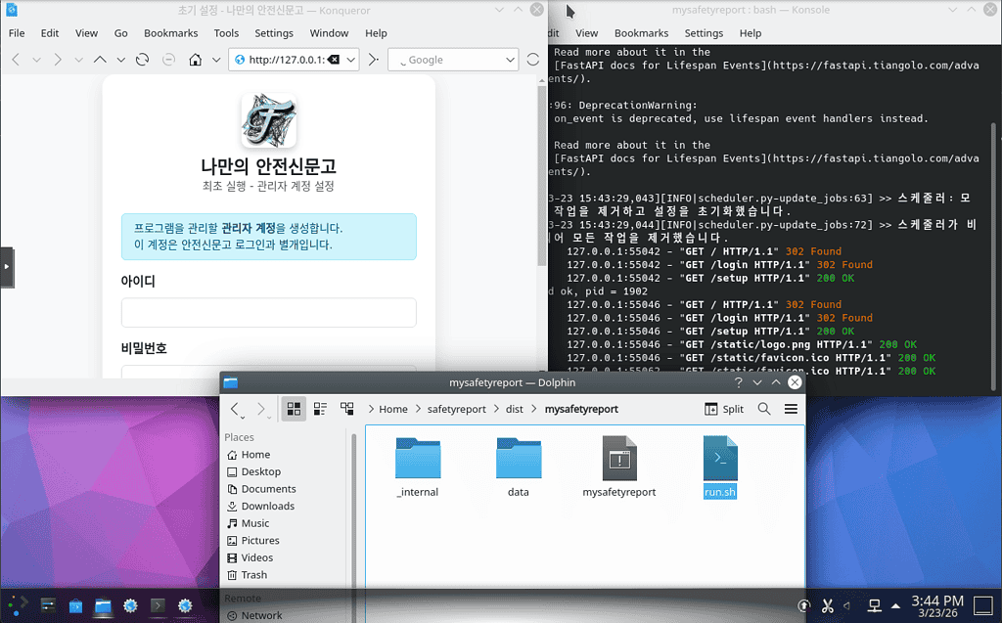The height and width of the screenshot is (623, 1002).
Task: Open the run.sh script file
Action: pyautogui.click(x=719, y=467)
